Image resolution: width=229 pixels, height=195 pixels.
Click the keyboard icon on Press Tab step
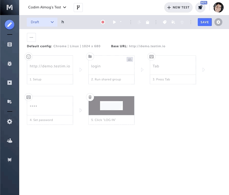[x=151, y=57]
